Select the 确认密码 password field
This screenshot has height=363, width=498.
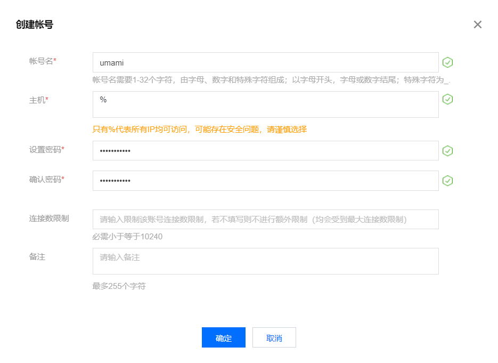pyautogui.click(x=265, y=181)
